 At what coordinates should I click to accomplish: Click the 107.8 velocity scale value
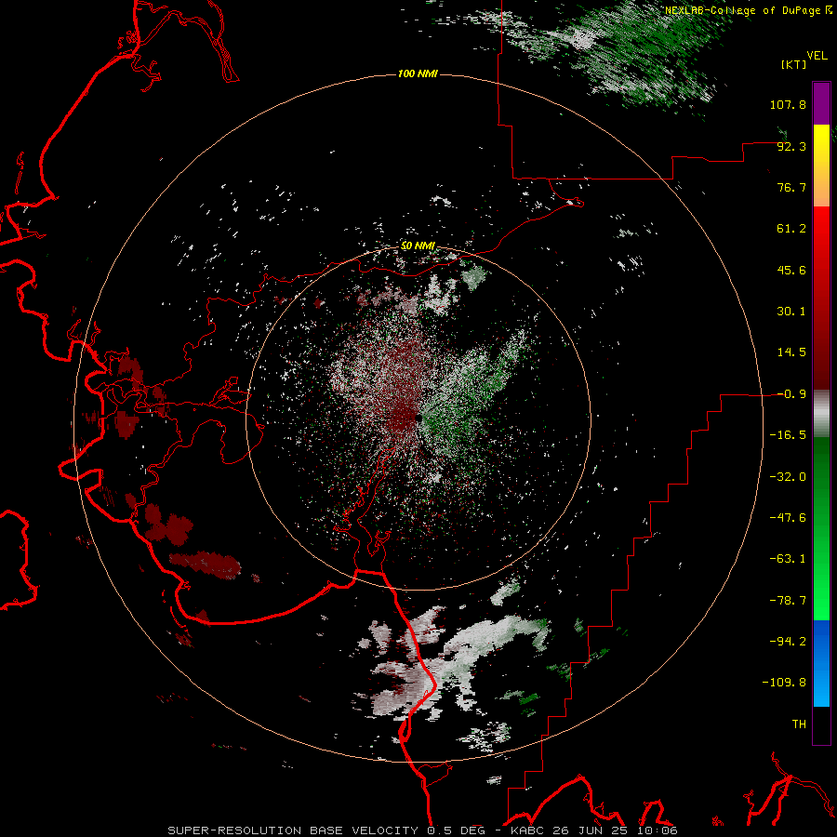point(788,104)
